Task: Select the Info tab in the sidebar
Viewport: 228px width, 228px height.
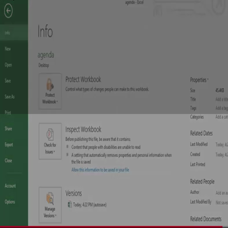Action: [x=14, y=33]
